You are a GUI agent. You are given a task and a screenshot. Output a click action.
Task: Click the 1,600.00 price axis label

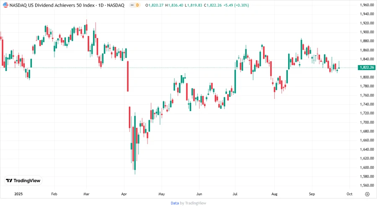(367, 167)
